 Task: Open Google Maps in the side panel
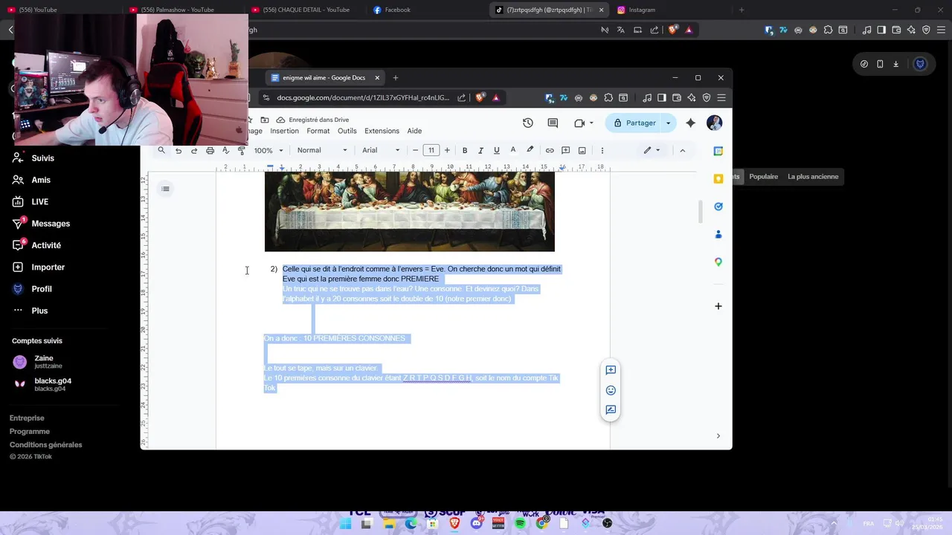coord(718,262)
